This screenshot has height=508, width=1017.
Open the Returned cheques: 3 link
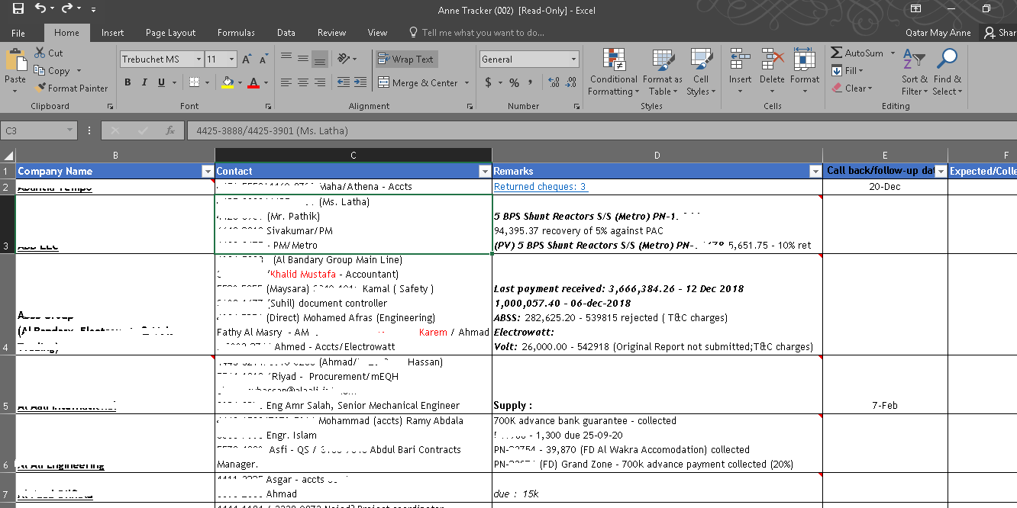click(540, 187)
